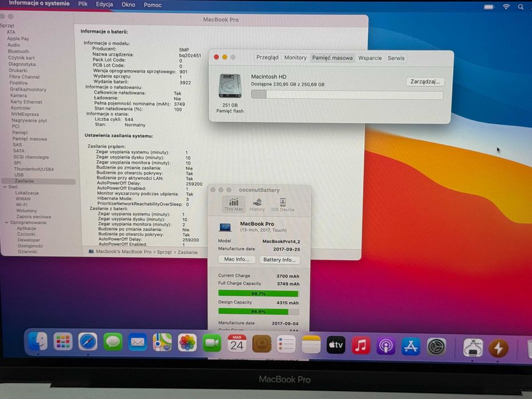Image resolution: width=532 pixels, height=399 pixels.
Task: Click Battery Info... button in coconutBattery
Action: [x=279, y=260]
